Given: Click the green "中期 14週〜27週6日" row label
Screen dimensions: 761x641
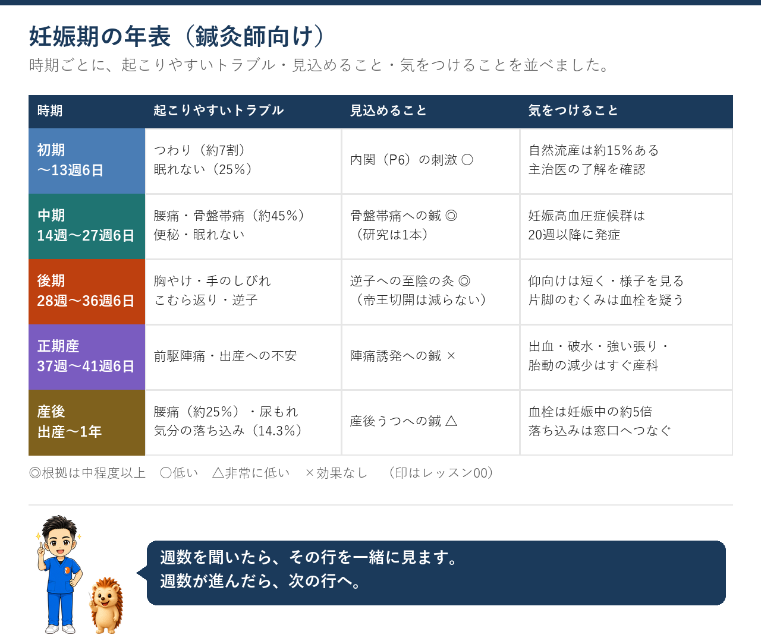Looking at the screenshot, I should pos(87,226).
